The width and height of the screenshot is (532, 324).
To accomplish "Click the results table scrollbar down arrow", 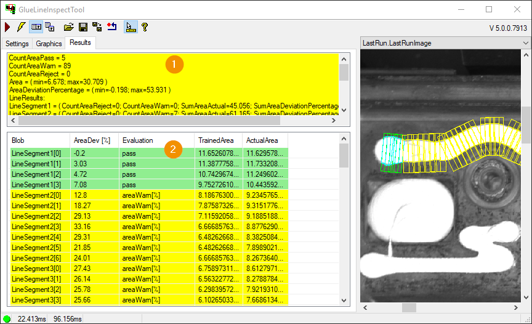I will coord(344,300).
